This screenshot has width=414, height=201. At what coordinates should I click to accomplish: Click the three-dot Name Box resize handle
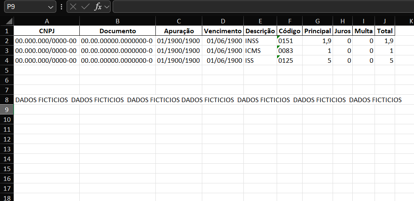point(62,7)
